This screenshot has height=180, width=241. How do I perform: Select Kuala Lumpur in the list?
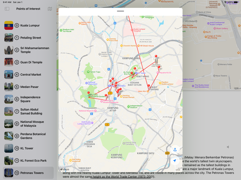(x=28, y=25)
